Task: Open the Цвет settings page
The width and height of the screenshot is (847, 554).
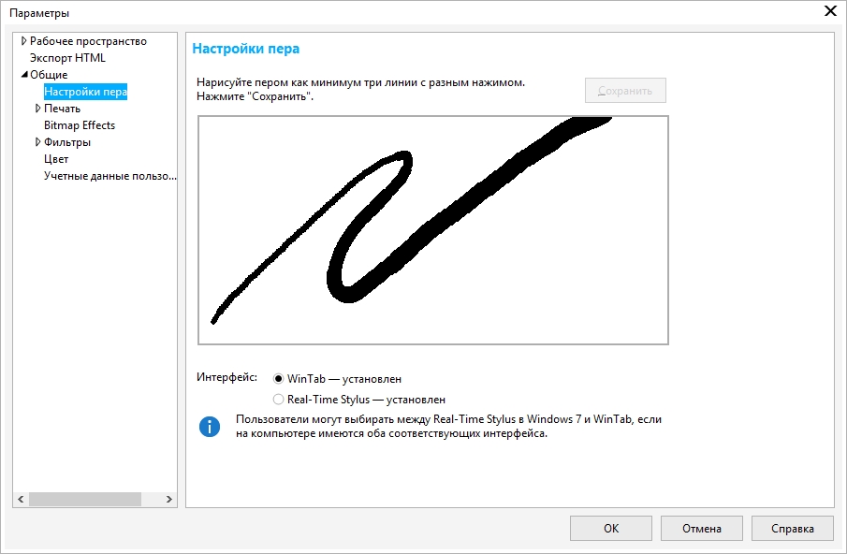Action: point(56,159)
